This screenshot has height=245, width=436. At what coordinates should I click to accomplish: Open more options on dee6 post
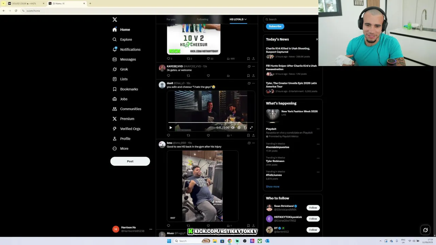click(253, 83)
